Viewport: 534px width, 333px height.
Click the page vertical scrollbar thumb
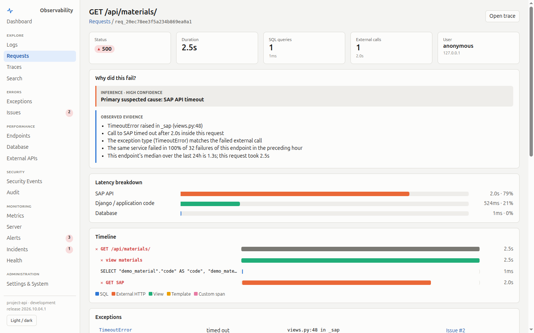[531, 81]
